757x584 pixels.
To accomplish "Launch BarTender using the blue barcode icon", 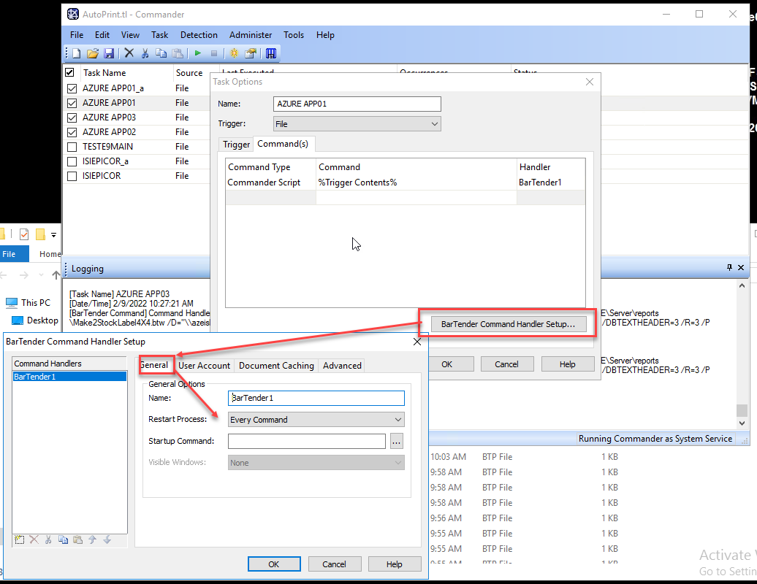I will point(271,53).
